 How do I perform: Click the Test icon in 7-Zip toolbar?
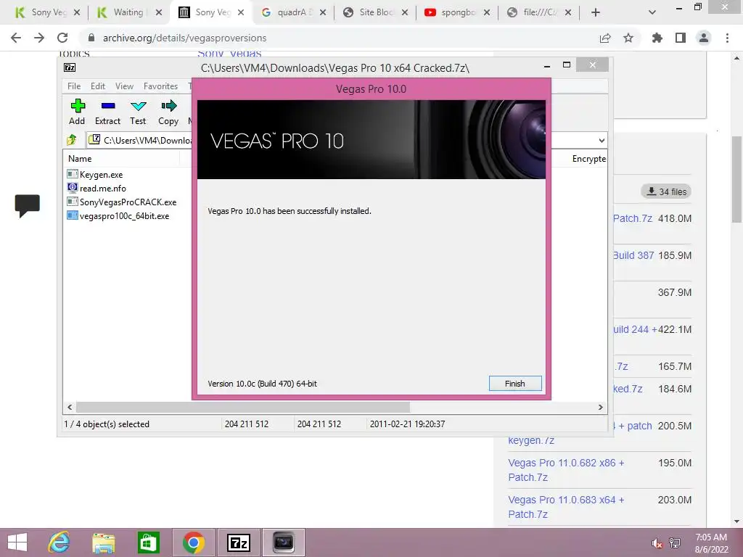pos(138,112)
